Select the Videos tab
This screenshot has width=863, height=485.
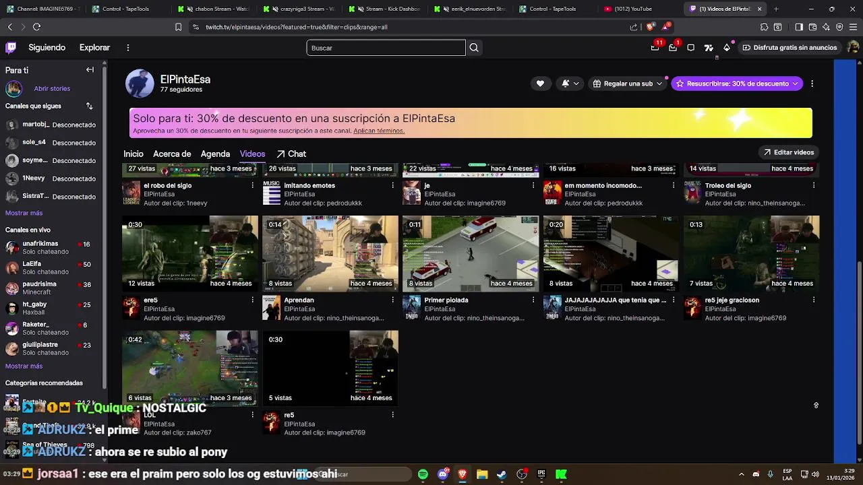click(x=252, y=154)
